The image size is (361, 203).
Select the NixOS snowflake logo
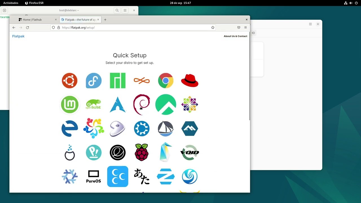point(70,176)
